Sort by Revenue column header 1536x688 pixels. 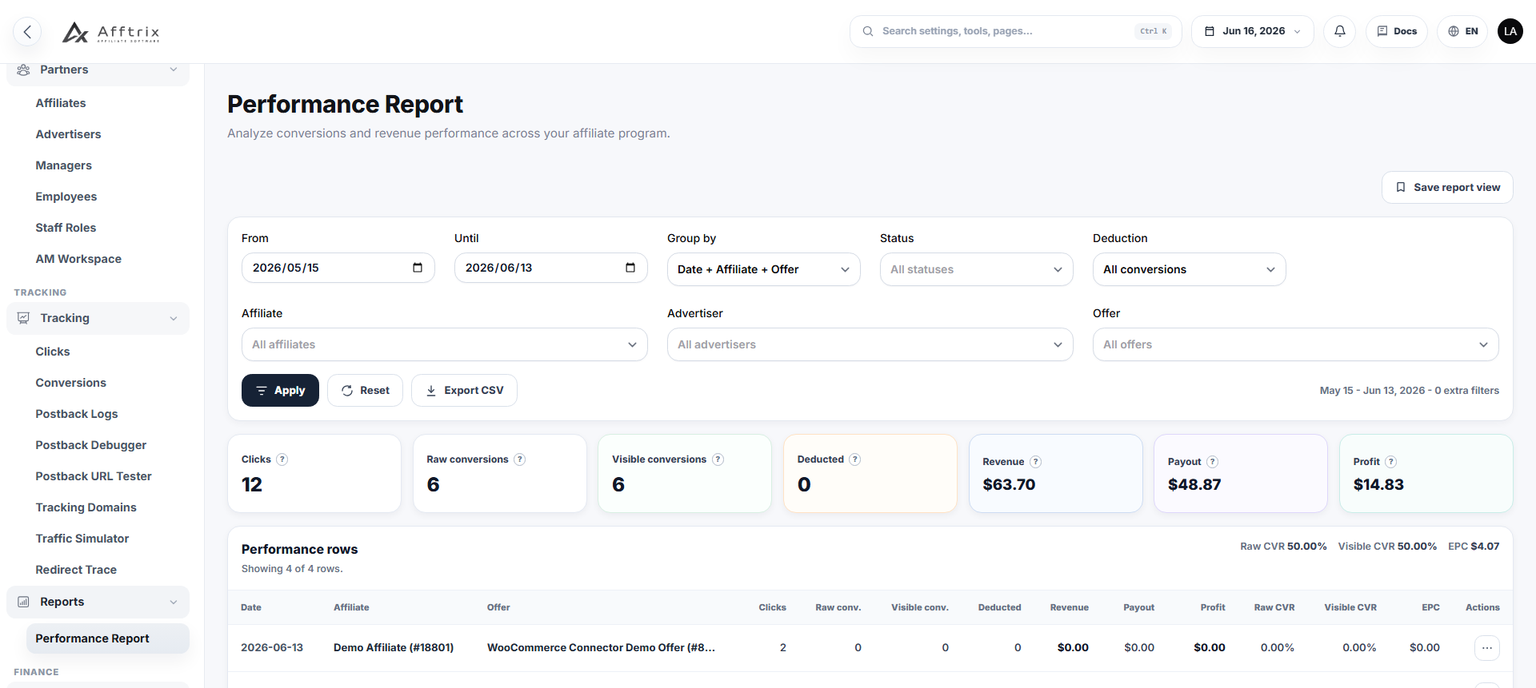coord(1069,607)
